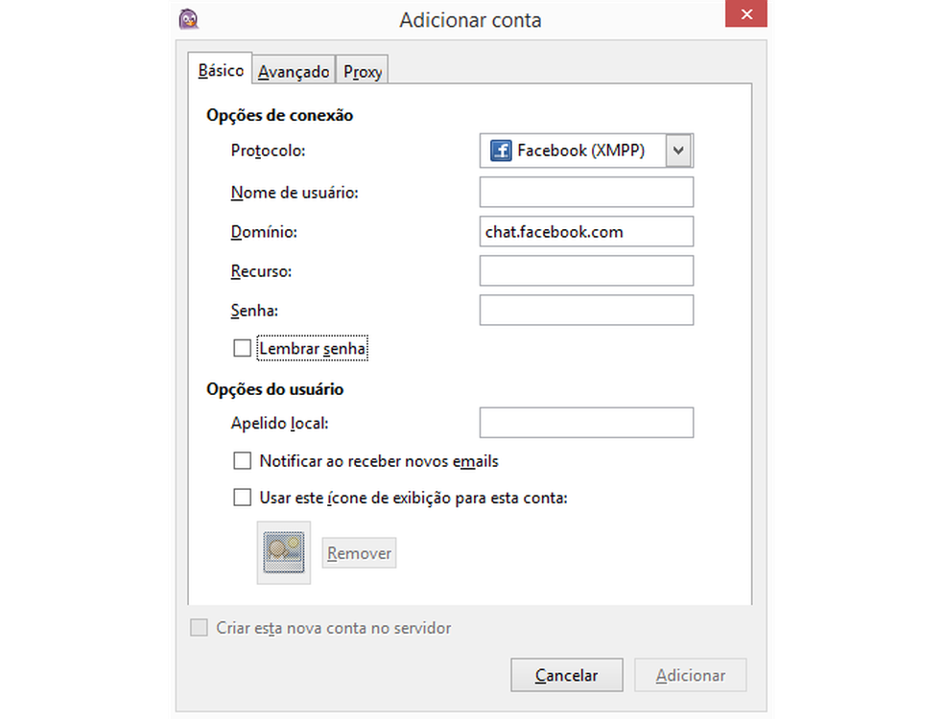
Task: Click the Facebook logo in protocol box
Action: coord(501,151)
